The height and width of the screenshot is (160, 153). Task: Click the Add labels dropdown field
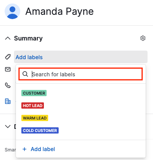tap(81, 57)
